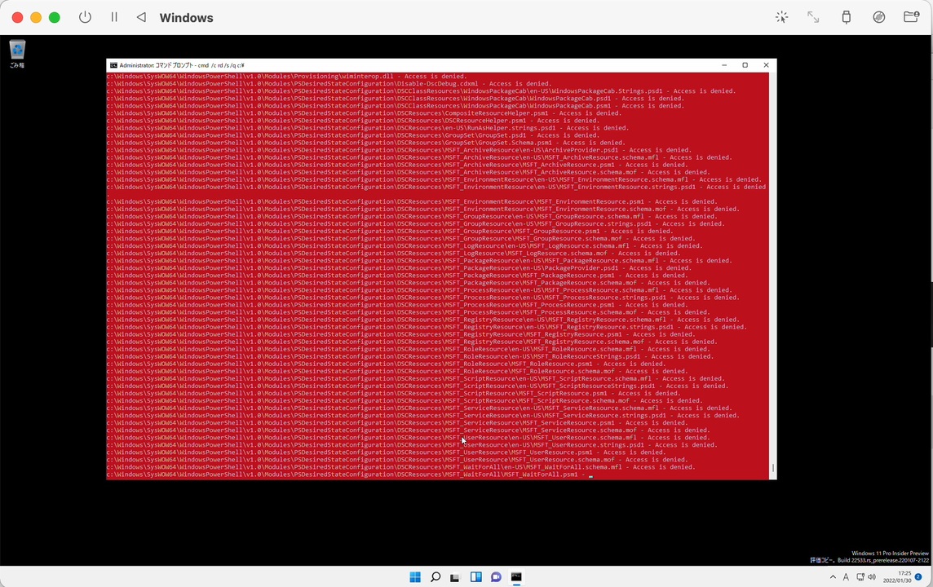
Task: Click the back arrow in the VM toolbar
Action: point(140,17)
